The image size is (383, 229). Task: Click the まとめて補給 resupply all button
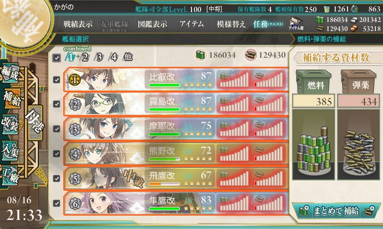pyautogui.click(x=336, y=210)
